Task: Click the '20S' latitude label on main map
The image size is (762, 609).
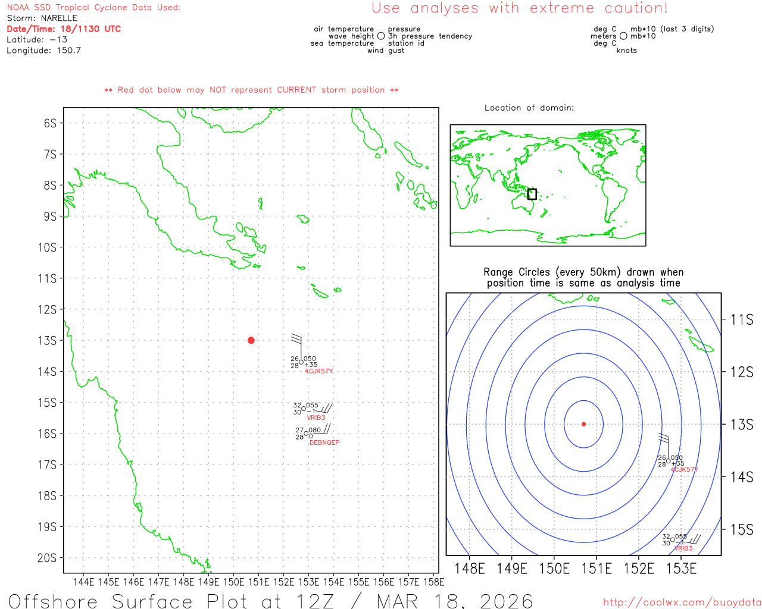Action: [48, 558]
